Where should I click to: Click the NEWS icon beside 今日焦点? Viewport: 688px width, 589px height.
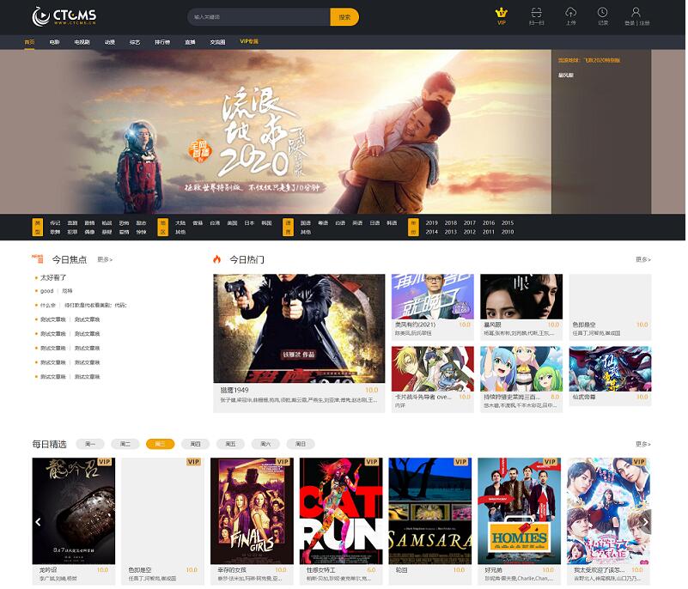38,258
